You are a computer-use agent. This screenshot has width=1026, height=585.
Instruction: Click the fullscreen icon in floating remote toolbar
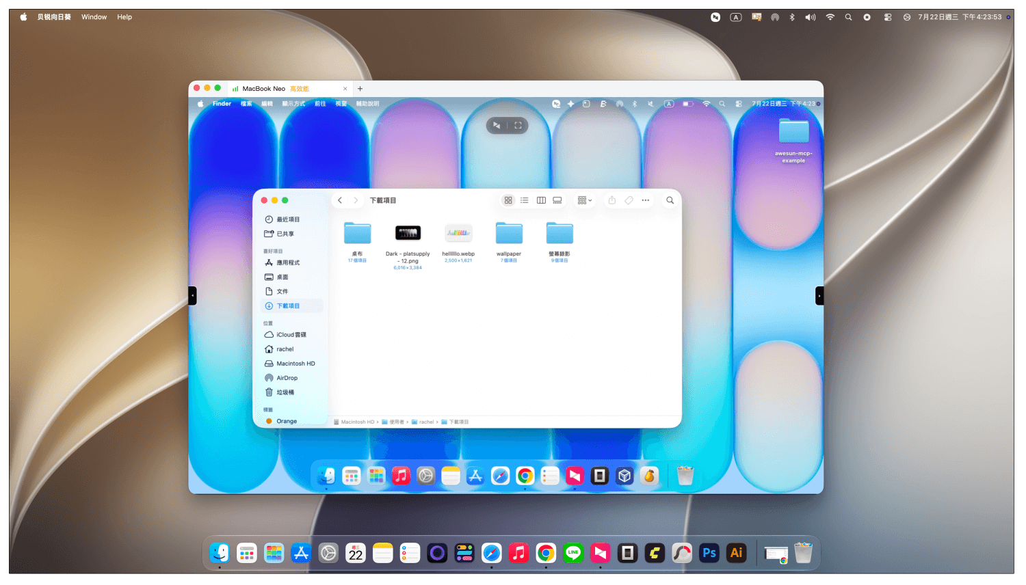tap(518, 126)
